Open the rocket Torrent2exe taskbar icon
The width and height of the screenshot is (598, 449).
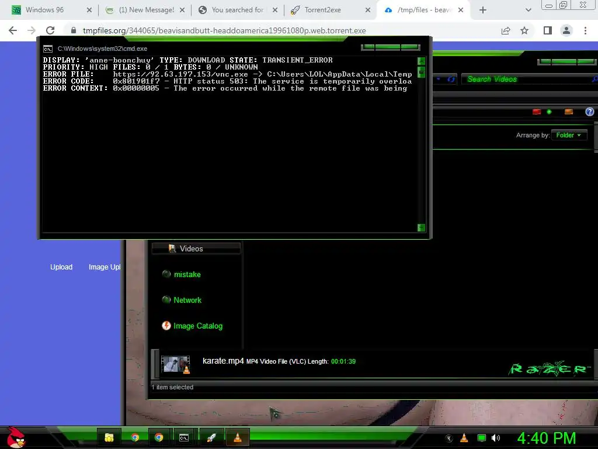click(x=211, y=437)
